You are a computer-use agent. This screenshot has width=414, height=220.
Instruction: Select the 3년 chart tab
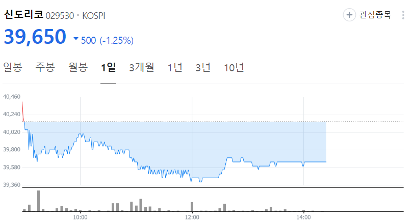coord(203,68)
